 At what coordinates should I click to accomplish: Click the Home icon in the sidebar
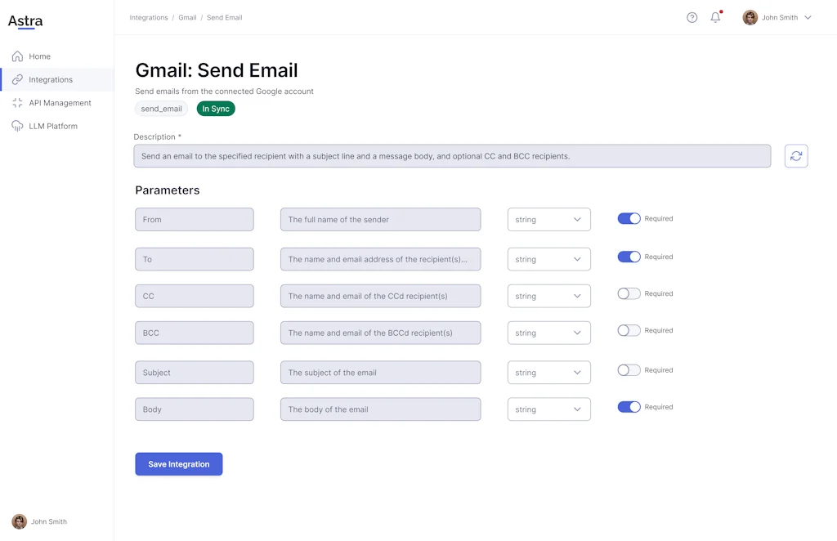16,56
